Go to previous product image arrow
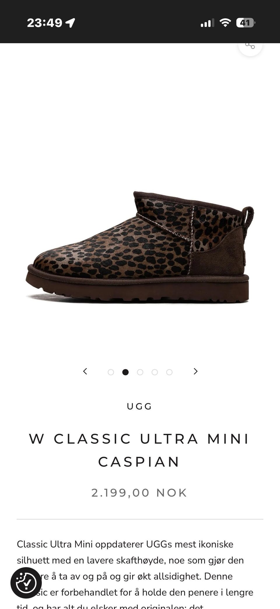The width and height of the screenshot is (280, 609). coord(85,371)
